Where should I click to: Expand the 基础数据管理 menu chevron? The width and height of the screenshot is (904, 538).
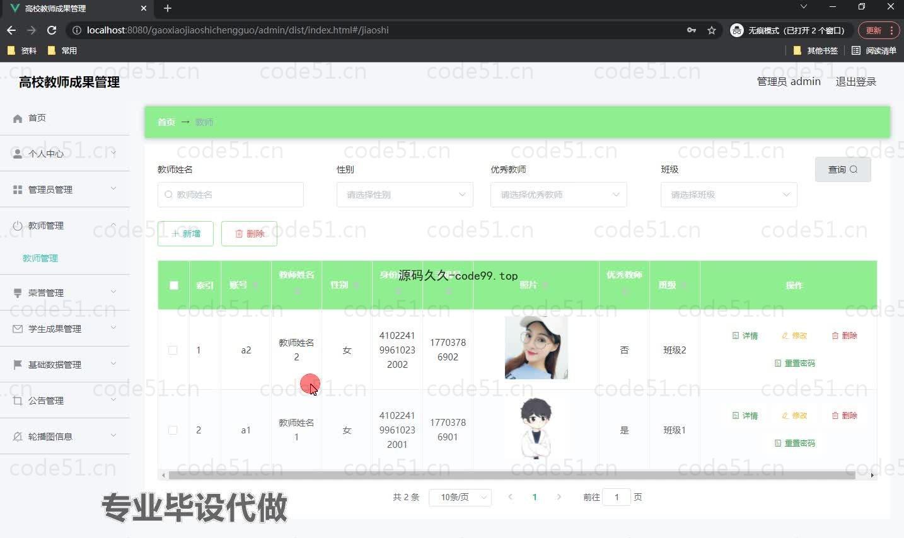(113, 363)
